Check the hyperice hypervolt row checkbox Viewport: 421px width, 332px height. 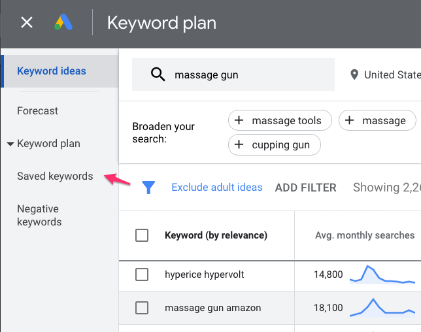click(x=142, y=274)
